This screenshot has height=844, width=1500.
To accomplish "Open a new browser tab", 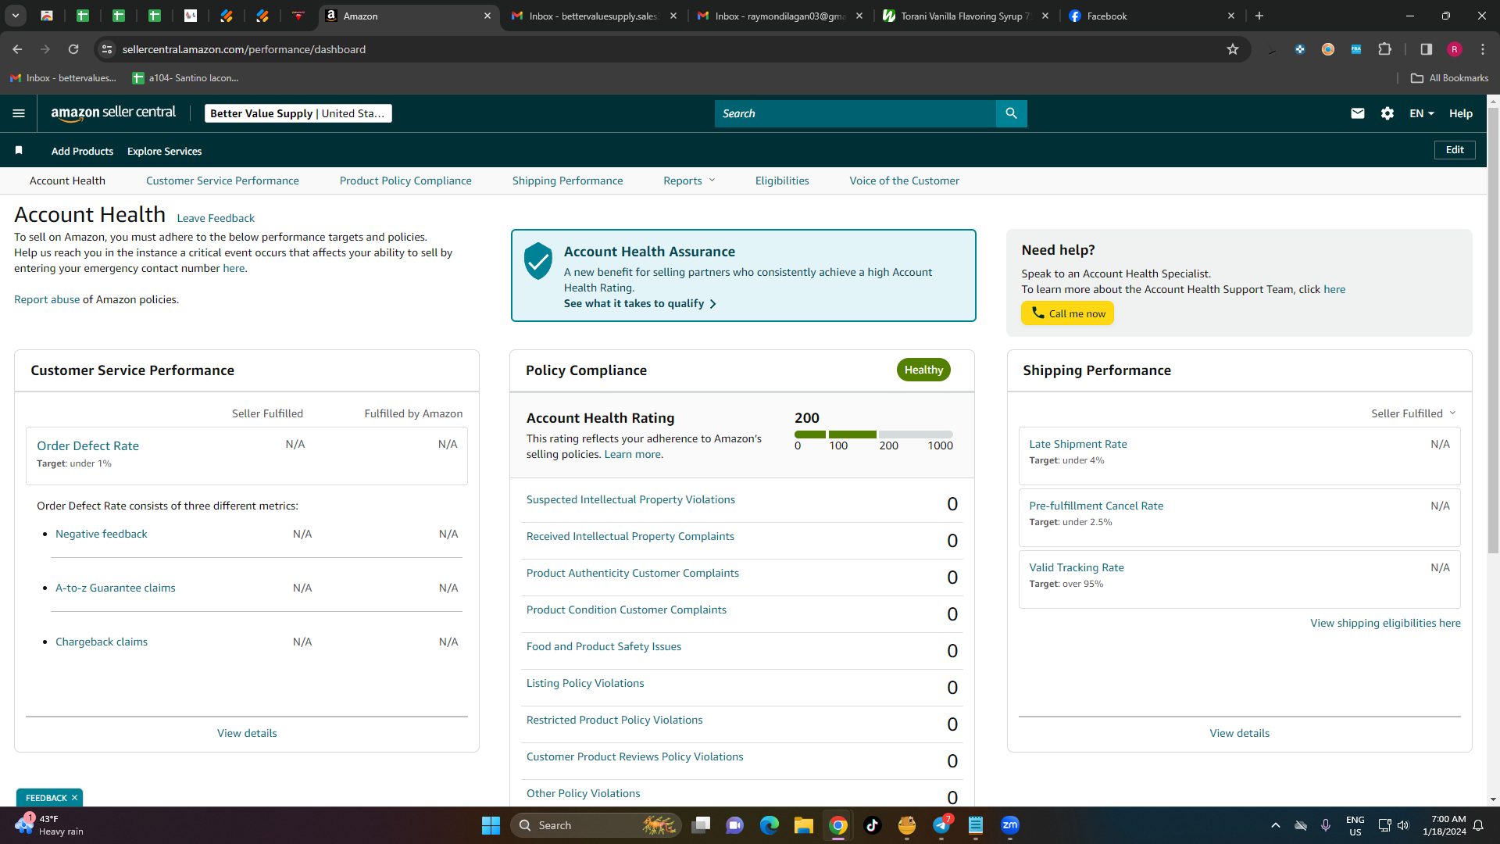I will point(1259,16).
